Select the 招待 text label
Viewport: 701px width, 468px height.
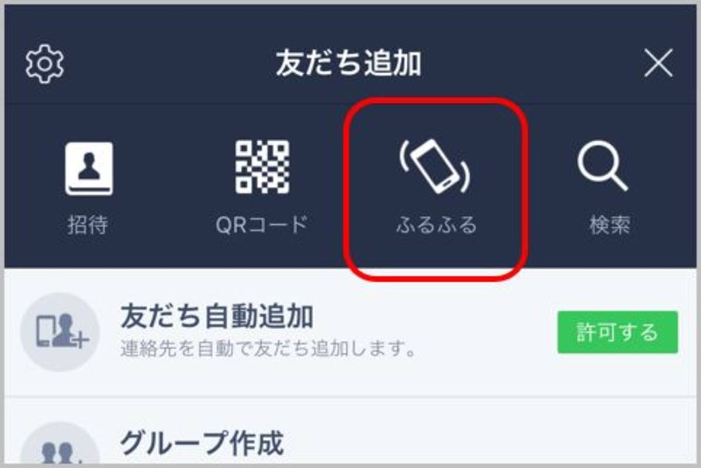coord(87,225)
